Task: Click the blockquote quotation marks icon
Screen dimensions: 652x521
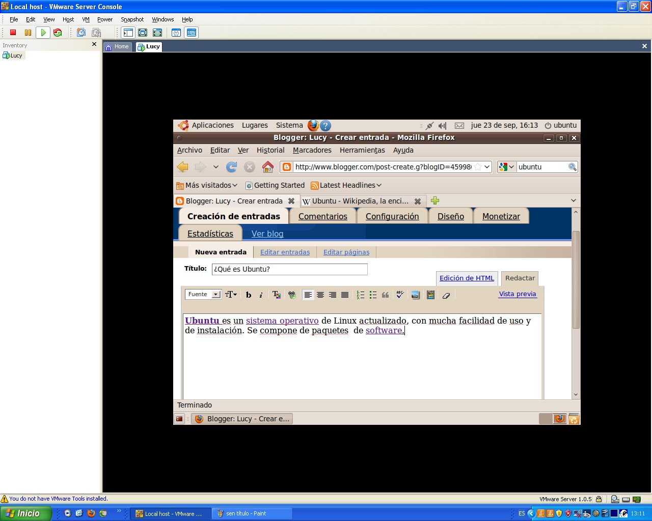Action: point(385,295)
